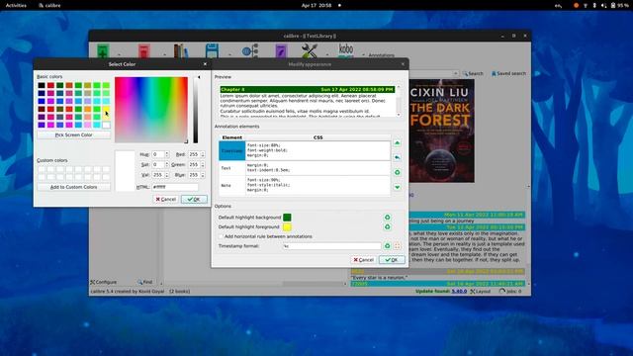
Task: Edit the Note row CSS cell
Action: (317, 185)
